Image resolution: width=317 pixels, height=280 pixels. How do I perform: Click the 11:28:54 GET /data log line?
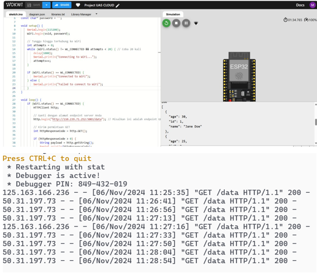[149, 261]
